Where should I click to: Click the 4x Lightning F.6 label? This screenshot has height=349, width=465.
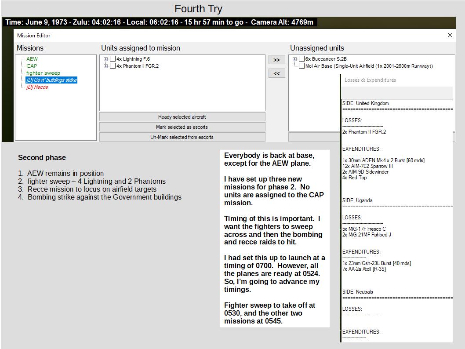point(133,59)
